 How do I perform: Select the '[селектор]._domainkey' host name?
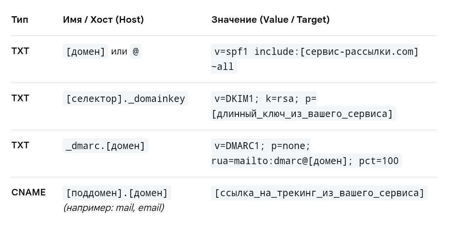[125, 98]
